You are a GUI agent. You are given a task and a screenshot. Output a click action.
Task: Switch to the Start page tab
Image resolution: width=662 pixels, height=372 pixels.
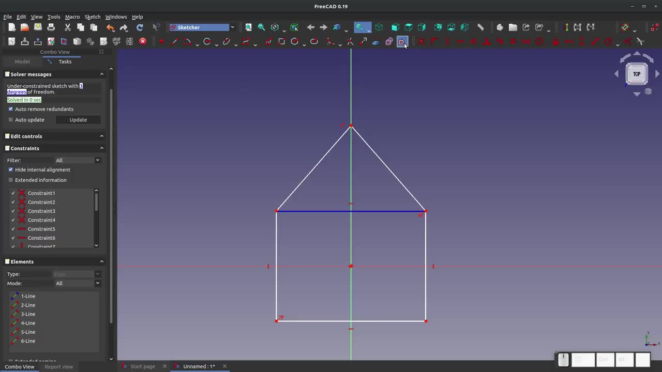click(x=142, y=366)
